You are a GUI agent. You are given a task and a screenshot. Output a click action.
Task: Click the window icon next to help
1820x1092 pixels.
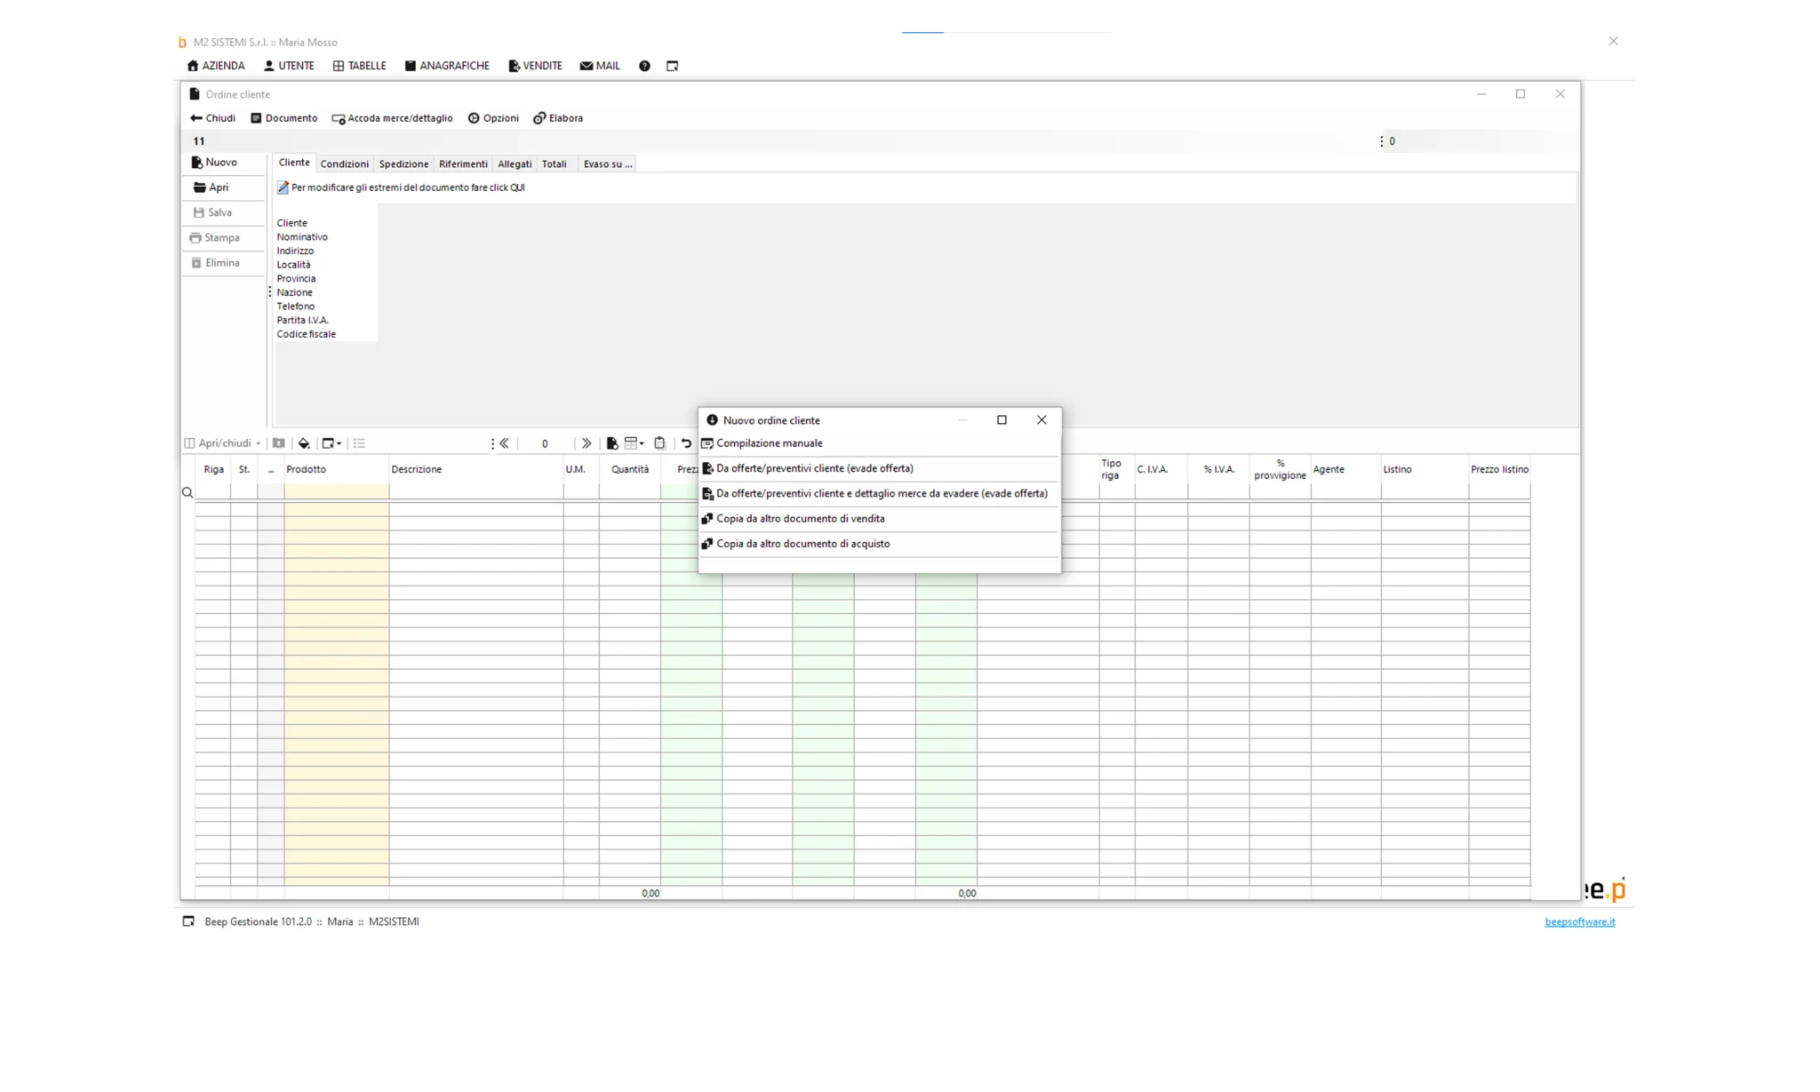tap(673, 66)
